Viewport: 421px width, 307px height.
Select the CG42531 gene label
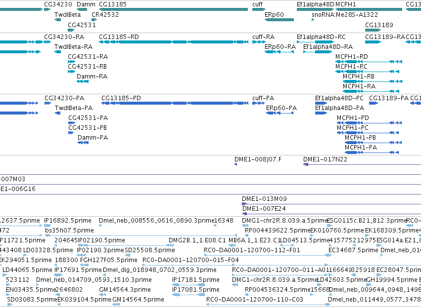pyautogui.click(x=82, y=25)
